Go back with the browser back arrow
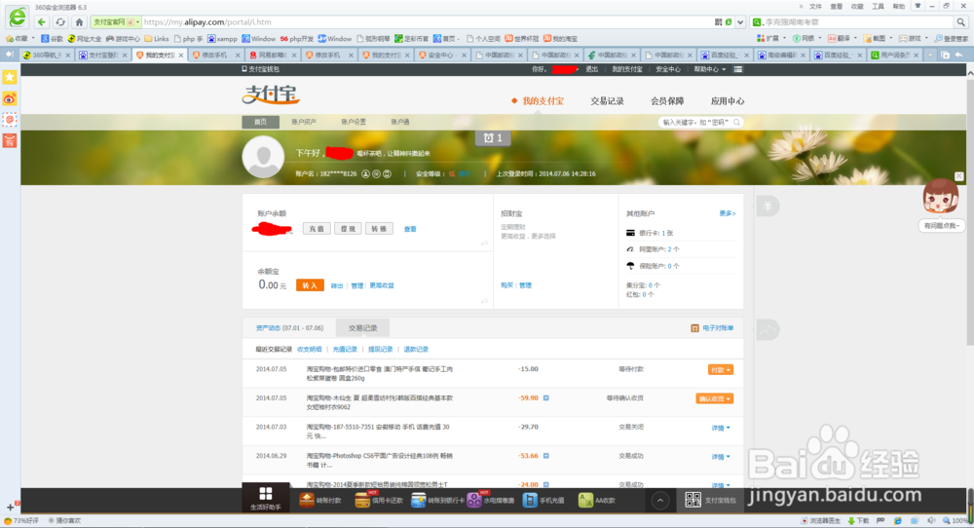Image resolution: width=974 pixels, height=528 pixels. (x=42, y=21)
